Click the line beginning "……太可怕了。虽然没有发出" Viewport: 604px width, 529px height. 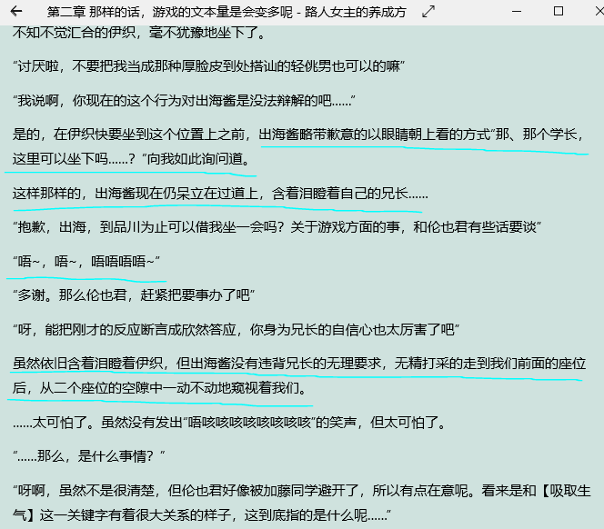(x=229, y=423)
